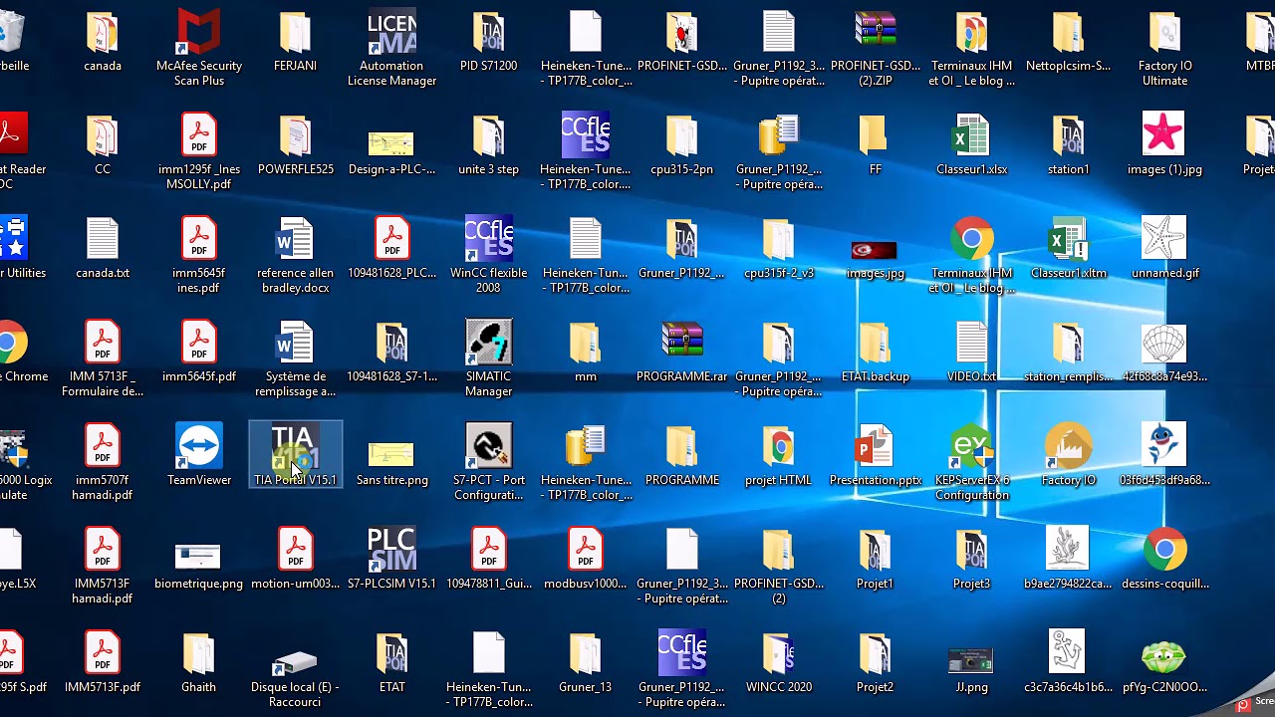Viewport: 1275px width, 717px height.
Task: Click the images (1).jpg starfish image
Action: pyautogui.click(x=1164, y=143)
